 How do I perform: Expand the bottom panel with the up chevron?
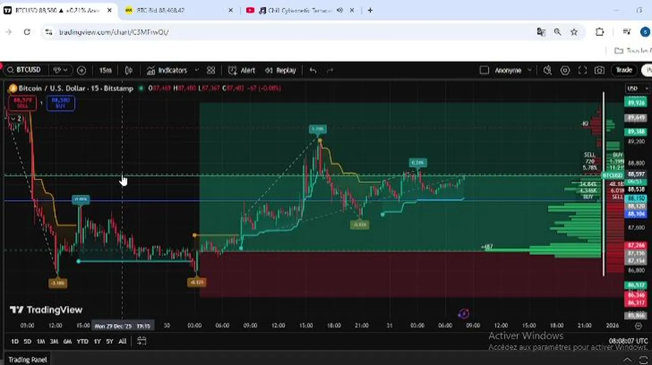click(628, 360)
